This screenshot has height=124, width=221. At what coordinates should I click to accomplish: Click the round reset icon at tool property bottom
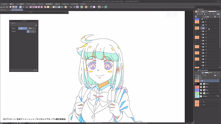pyautogui.click(x=34, y=70)
